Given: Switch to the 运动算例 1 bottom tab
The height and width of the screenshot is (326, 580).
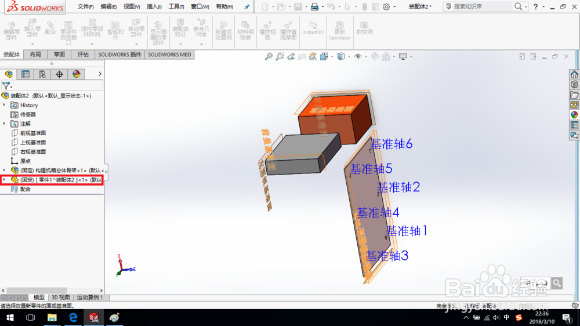Looking at the screenshot, I should click(x=90, y=298).
